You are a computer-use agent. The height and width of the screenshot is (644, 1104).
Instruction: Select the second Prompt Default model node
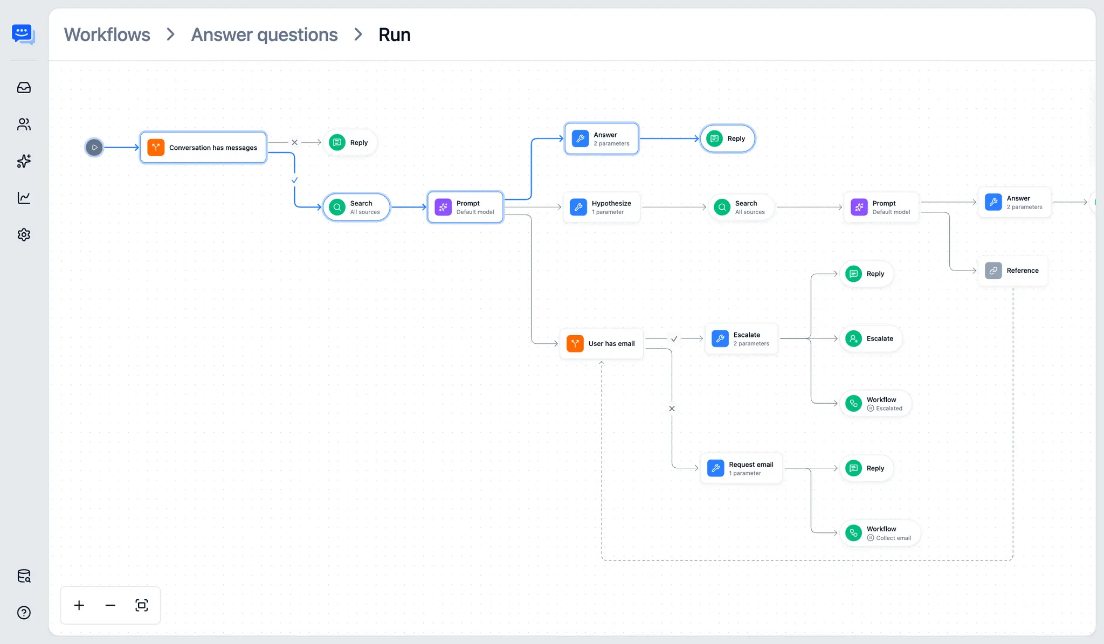tap(881, 207)
